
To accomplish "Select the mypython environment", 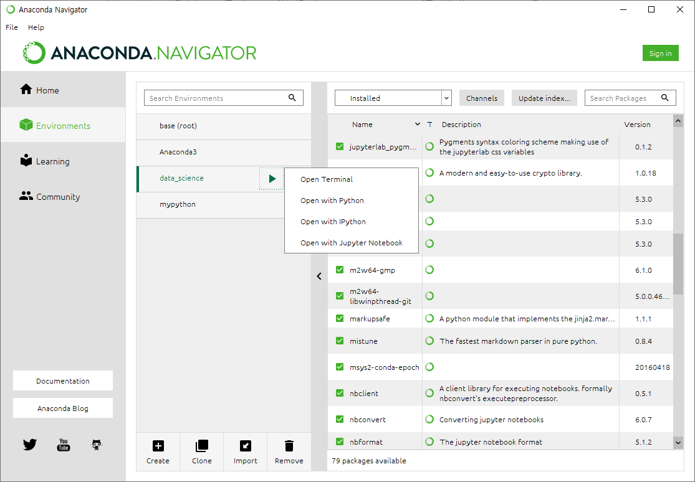I will pyautogui.click(x=210, y=204).
